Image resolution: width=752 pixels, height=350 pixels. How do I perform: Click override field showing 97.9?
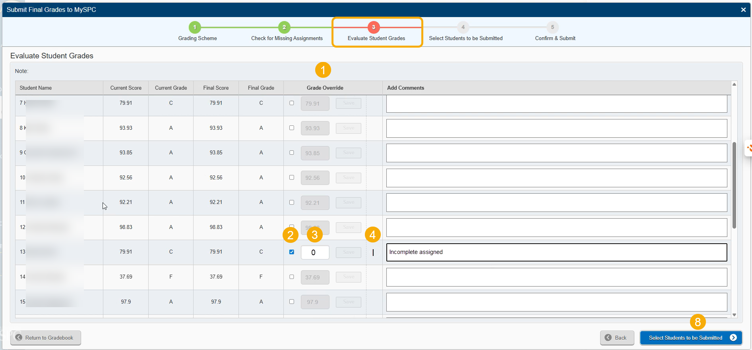315,302
